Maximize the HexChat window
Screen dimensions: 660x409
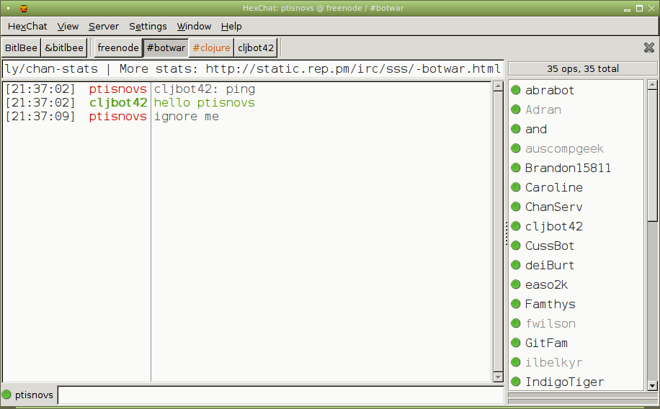[x=639, y=9]
